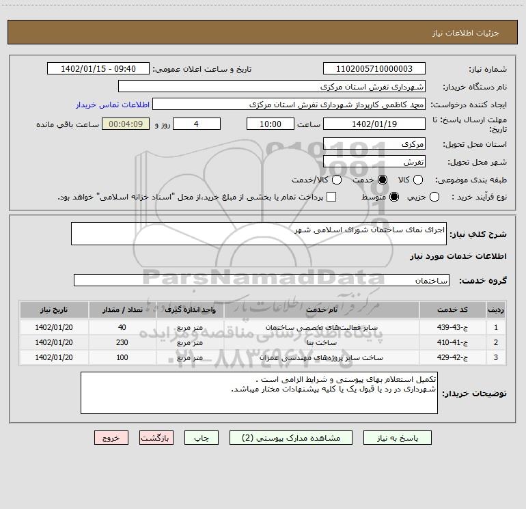The image size is (526, 509).
Task: Click the اطلاعات خدمات مورد نیاز heading
Action: [x=458, y=256]
